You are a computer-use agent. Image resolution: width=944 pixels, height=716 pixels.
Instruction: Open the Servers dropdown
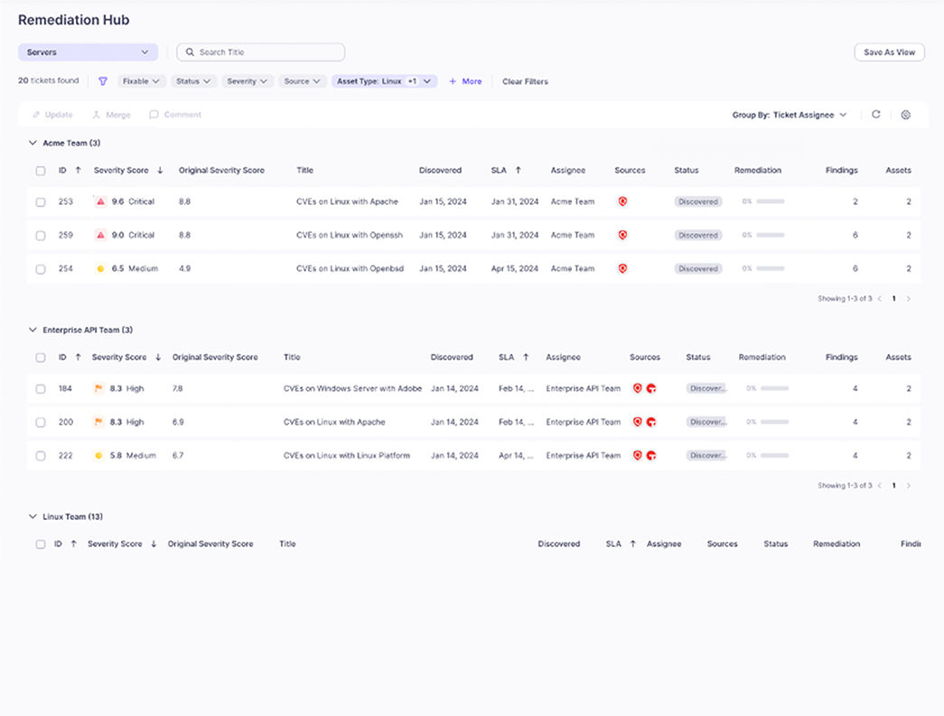pos(87,51)
